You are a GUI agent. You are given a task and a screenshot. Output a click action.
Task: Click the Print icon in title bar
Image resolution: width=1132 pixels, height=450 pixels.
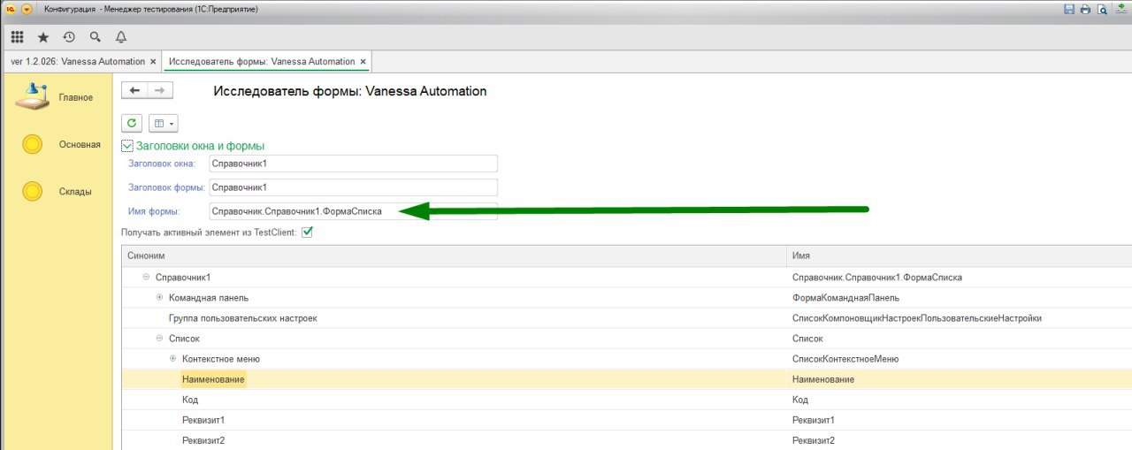1085,9
